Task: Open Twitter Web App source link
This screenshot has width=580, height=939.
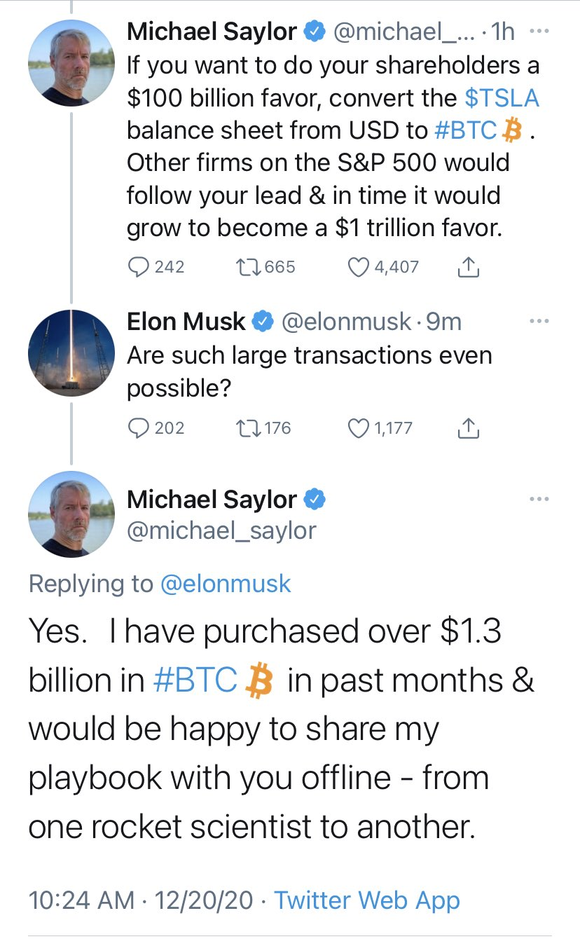Action: [367, 900]
